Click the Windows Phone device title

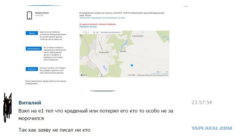(x=42, y=13)
